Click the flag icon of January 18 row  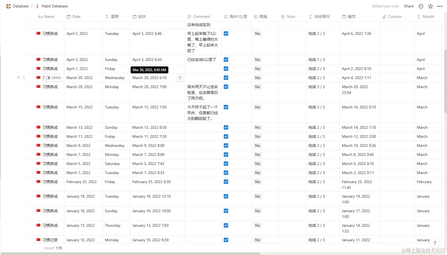click(38, 196)
